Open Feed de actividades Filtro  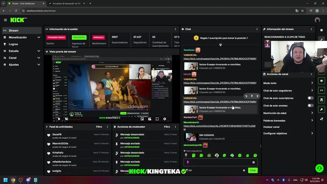[x=99, y=127]
